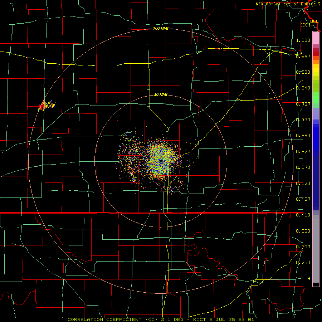The image size is (322, 322).
Task: Select the 50 NMI range ring label
Action: coord(161,95)
